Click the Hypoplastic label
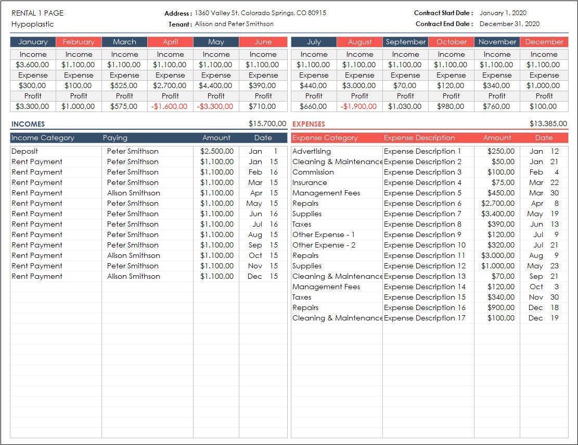Viewport: 578px width, 445px height. click(x=32, y=24)
